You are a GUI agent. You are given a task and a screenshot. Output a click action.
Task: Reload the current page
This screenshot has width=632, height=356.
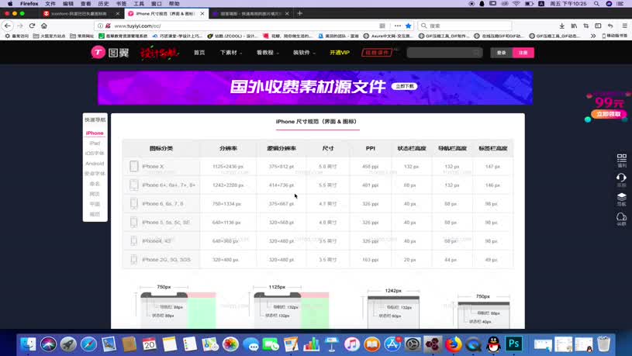[32, 26]
